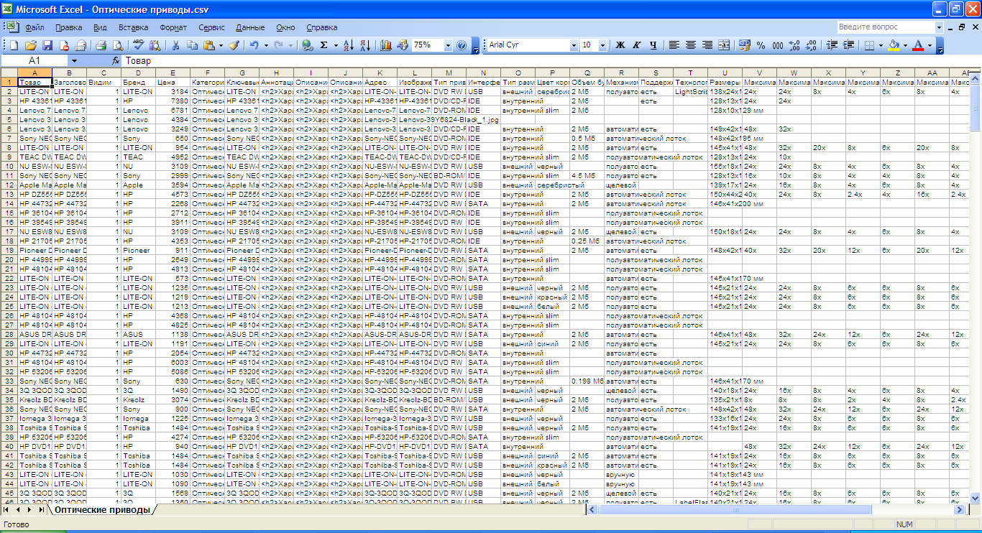
Task: Select the Оптические приводы sheet tab
Action: tap(103, 509)
